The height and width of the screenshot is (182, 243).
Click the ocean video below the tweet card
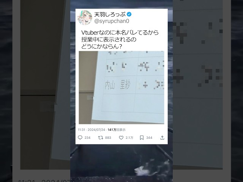click(x=121, y=163)
